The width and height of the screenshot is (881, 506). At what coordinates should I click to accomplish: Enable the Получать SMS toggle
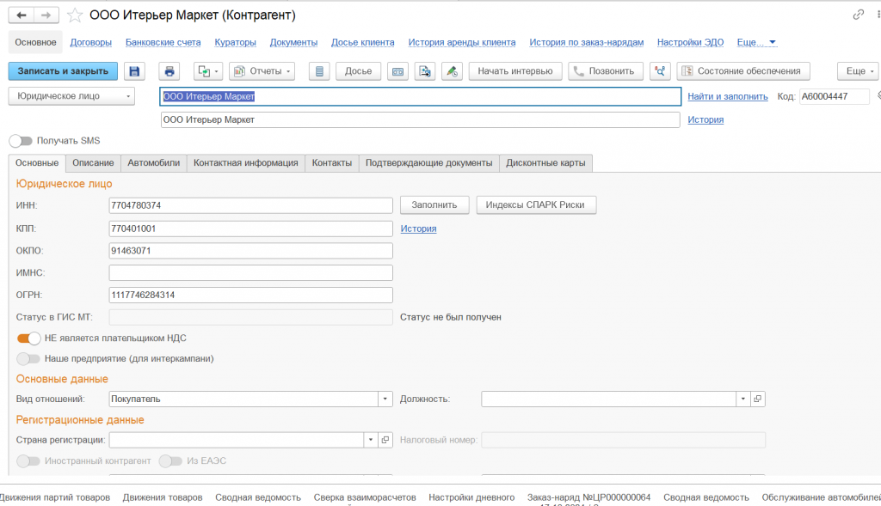point(21,140)
